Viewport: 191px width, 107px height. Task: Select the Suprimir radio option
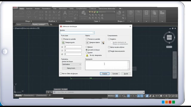coord(87,53)
